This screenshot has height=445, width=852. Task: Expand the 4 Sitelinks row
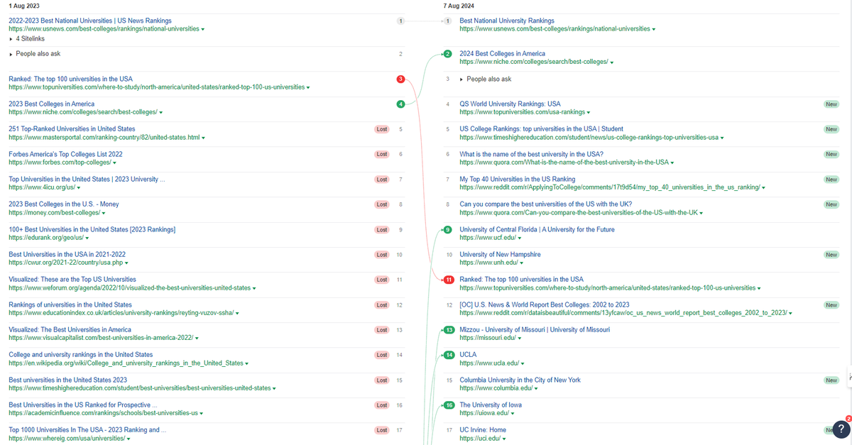click(26, 38)
